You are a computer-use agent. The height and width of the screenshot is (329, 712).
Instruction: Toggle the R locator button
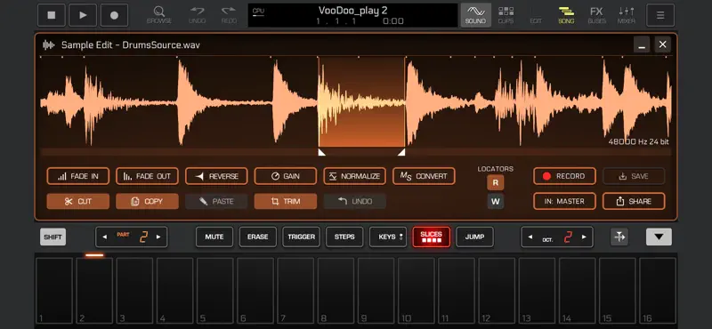click(x=496, y=183)
